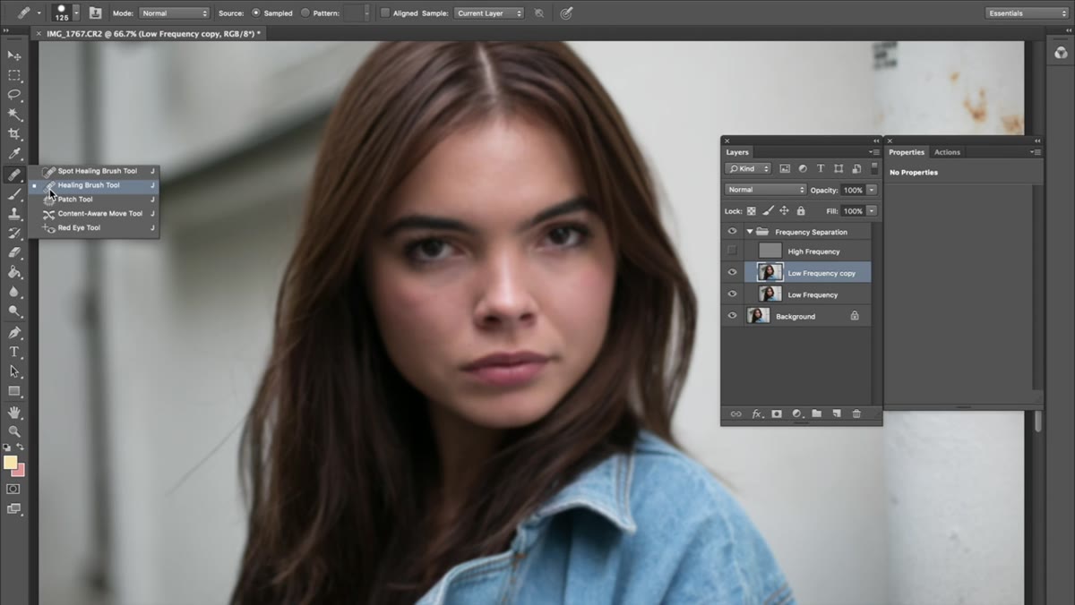The height and width of the screenshot is (605, 1075).
Task: Lock layer position
Action: (784, 211)
